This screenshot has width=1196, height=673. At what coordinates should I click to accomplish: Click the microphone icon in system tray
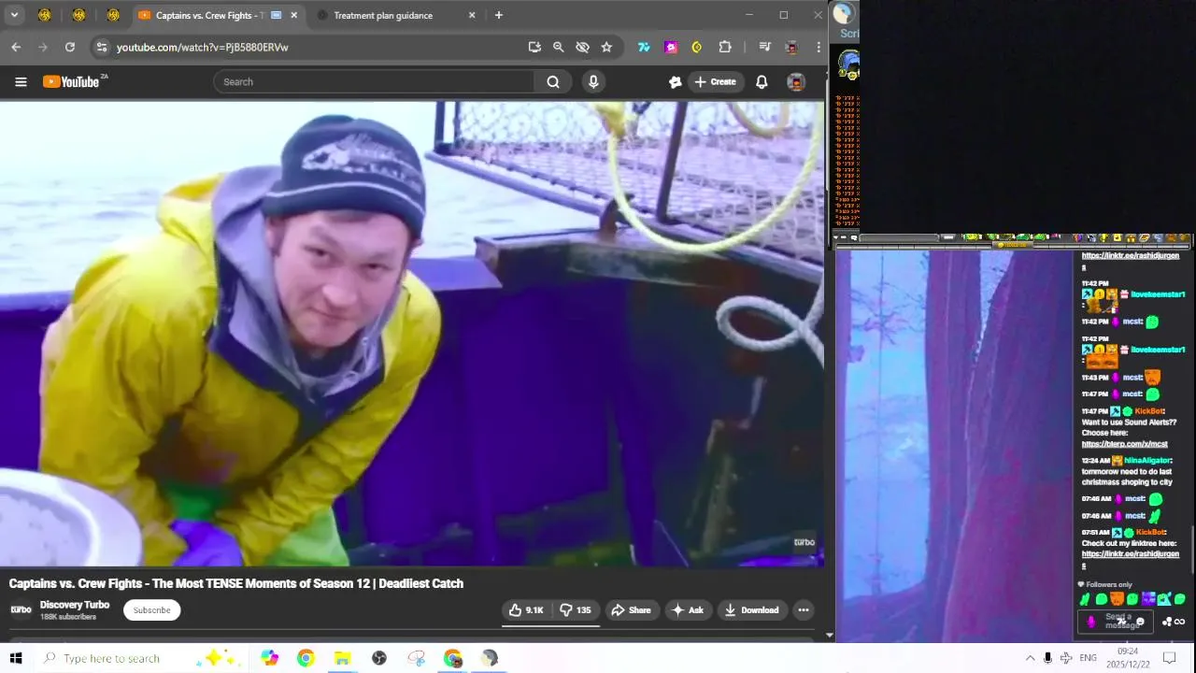pyautogui.click(x=1048, y=658)
